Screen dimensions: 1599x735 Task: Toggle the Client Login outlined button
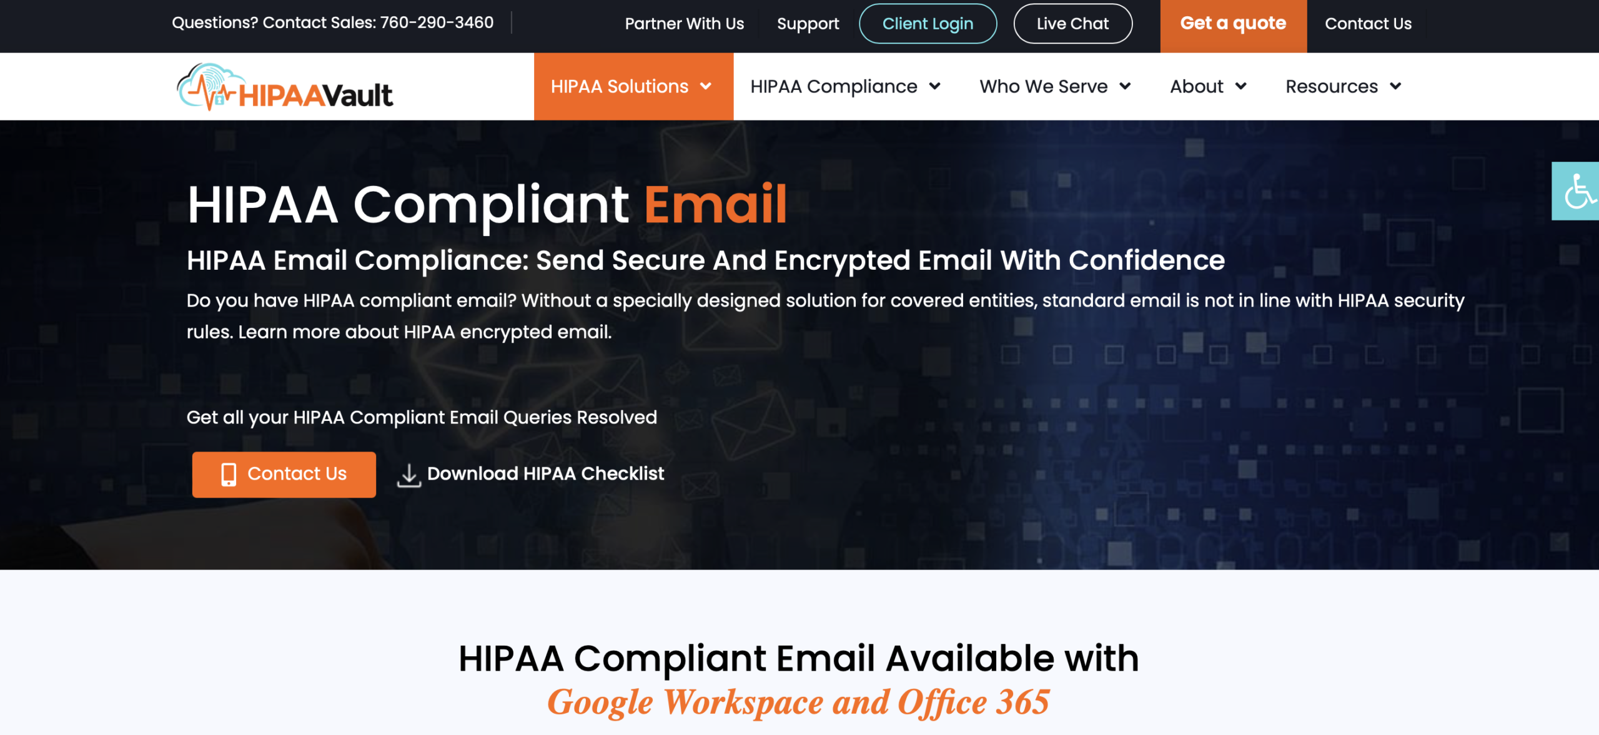click(927, 22)
